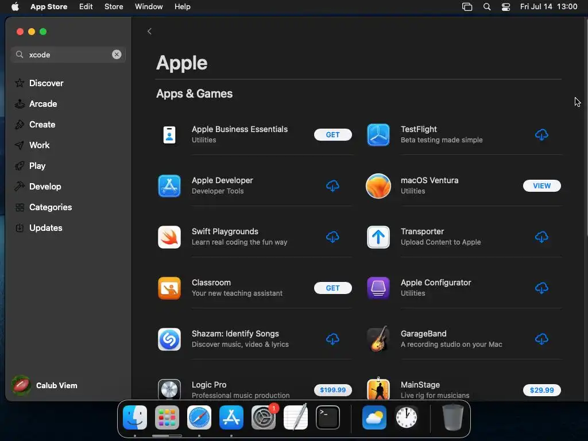This screenshot has width=588, height=441.
Task: Open Safari from the Dock
Action: pos(199,417)
